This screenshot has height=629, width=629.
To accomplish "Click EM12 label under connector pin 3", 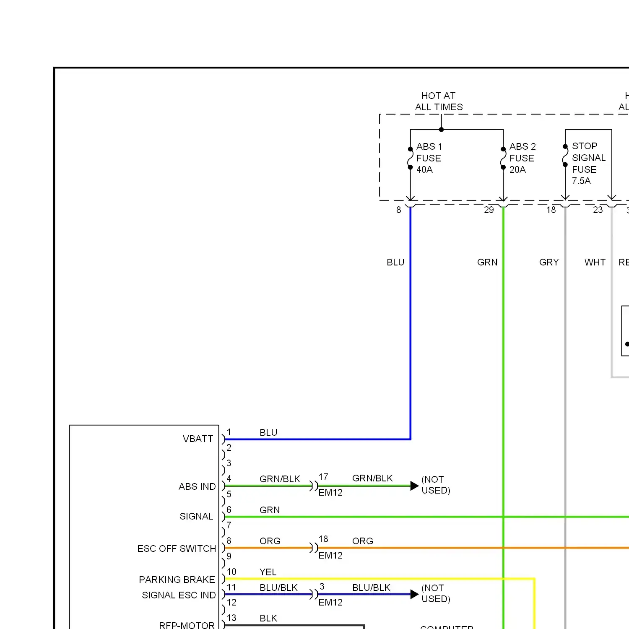I will (x=330, y=603).
